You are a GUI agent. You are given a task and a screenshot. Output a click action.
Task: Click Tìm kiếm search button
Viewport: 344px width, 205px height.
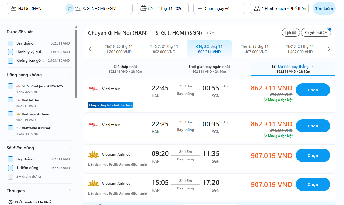[x=324, y=8]
